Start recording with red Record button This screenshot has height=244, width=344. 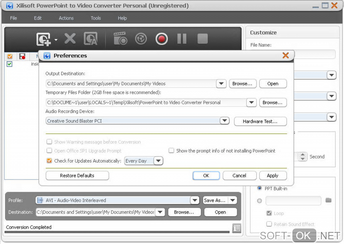(162, 39)
